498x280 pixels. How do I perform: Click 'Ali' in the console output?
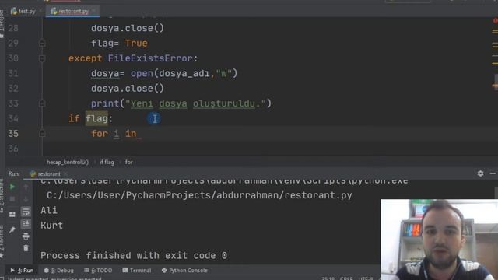coord(49,210)
